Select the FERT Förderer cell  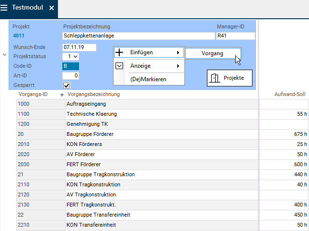[x=161, y=164]
